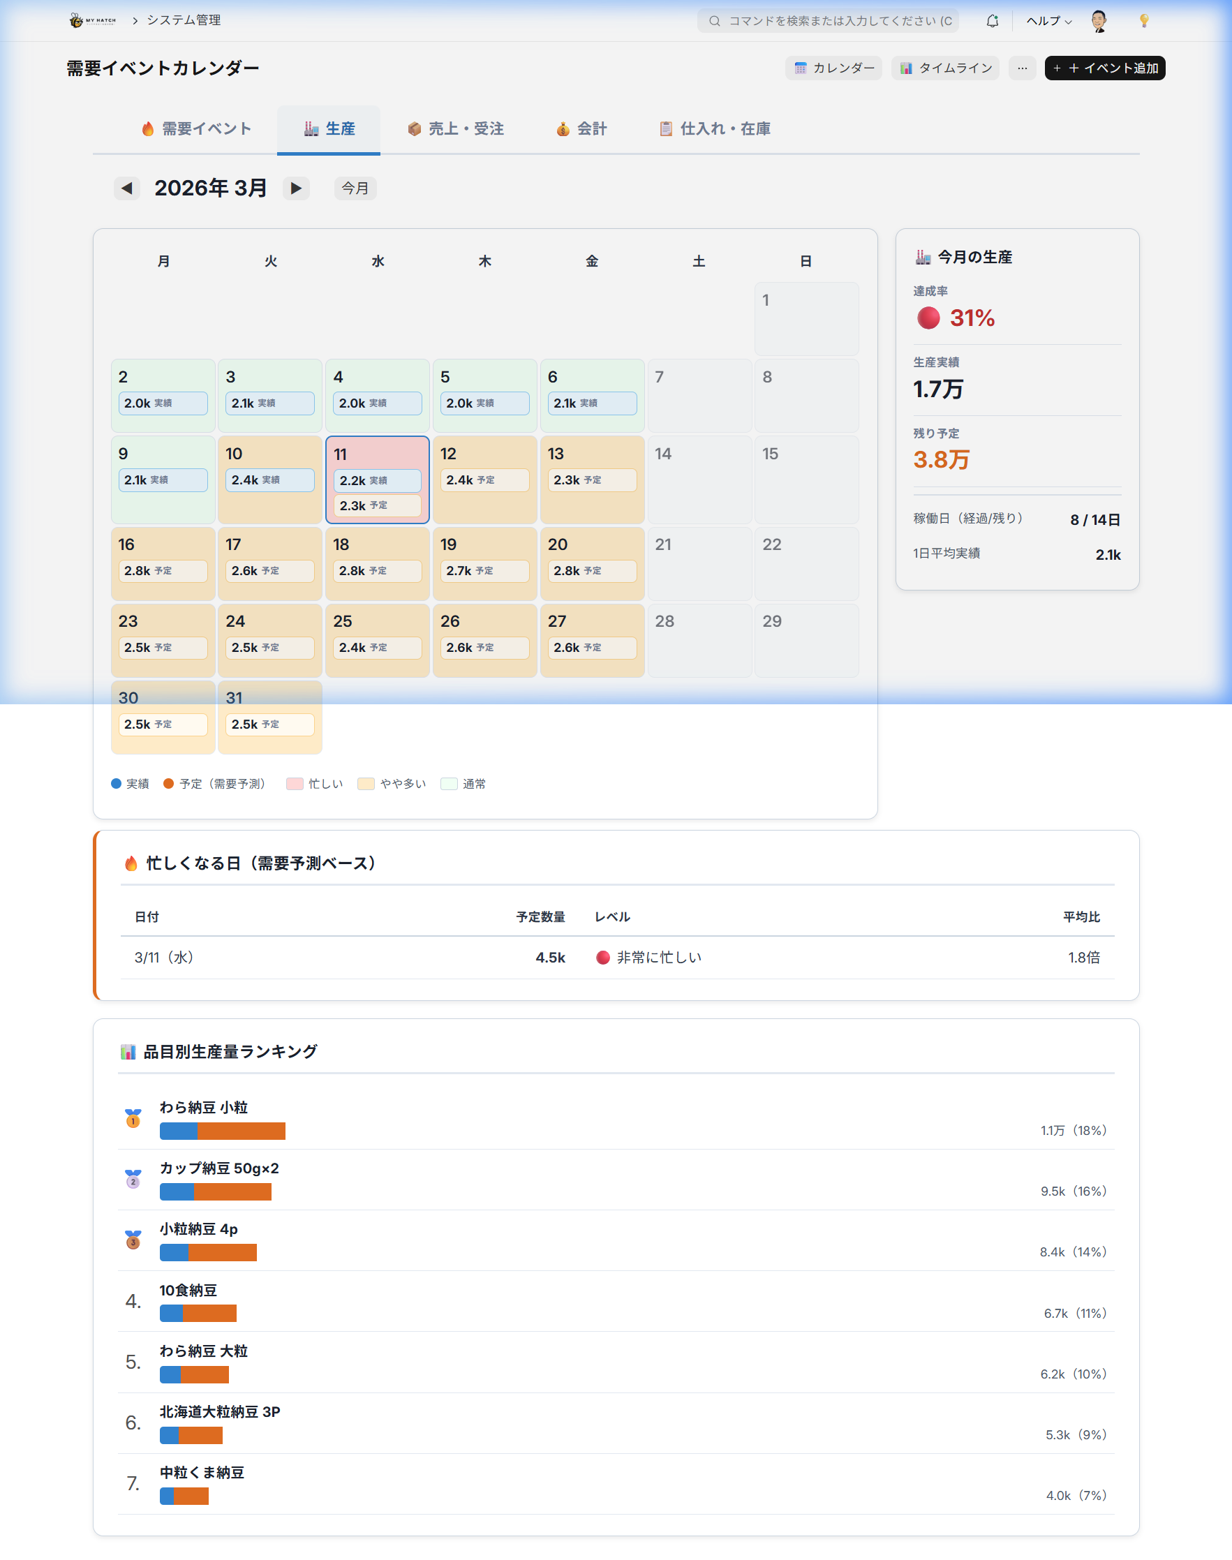Open the 需要イベント tab
Viewport: 1232px width, 1560px height.
[196, 128]
